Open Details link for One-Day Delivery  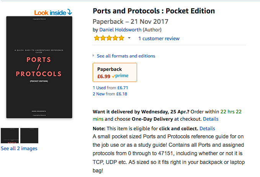(x=211, y=119)
